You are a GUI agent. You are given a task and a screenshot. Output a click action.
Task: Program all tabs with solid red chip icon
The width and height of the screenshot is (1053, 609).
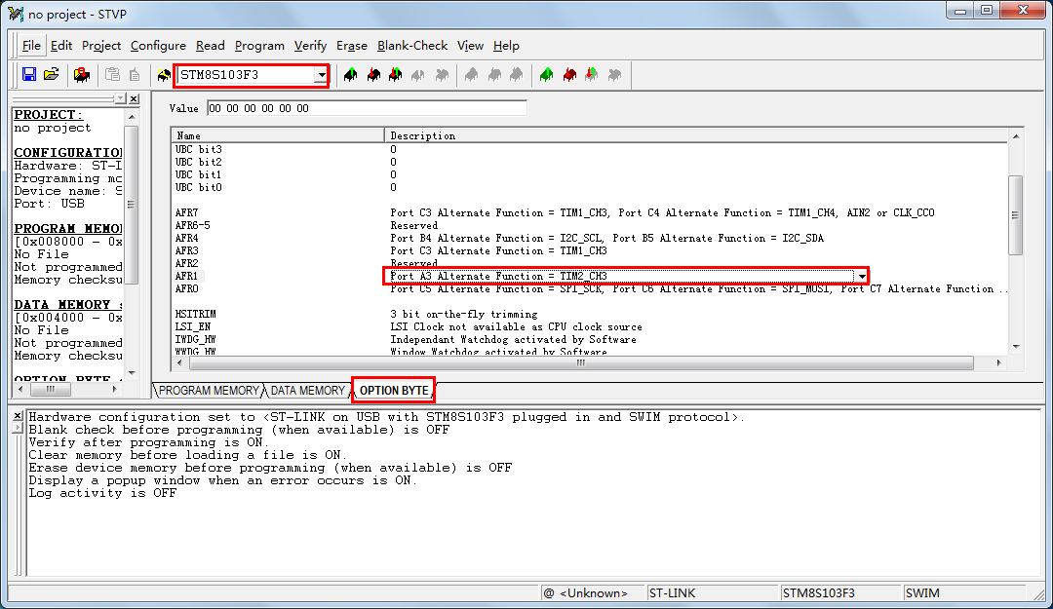(x=569, y=74)
